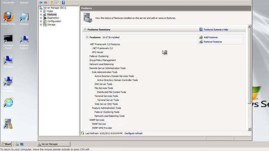Click the SNMP WMI Provider entry

click(102, 128)
